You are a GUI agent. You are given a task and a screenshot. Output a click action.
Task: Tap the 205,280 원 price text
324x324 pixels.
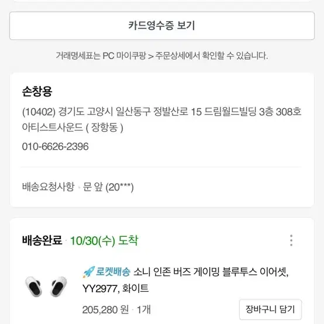[x=105, y=310]
